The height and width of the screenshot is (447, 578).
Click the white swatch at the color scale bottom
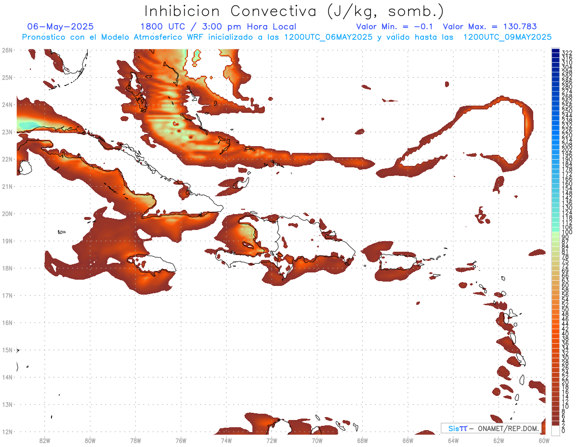tap(555, 430)
